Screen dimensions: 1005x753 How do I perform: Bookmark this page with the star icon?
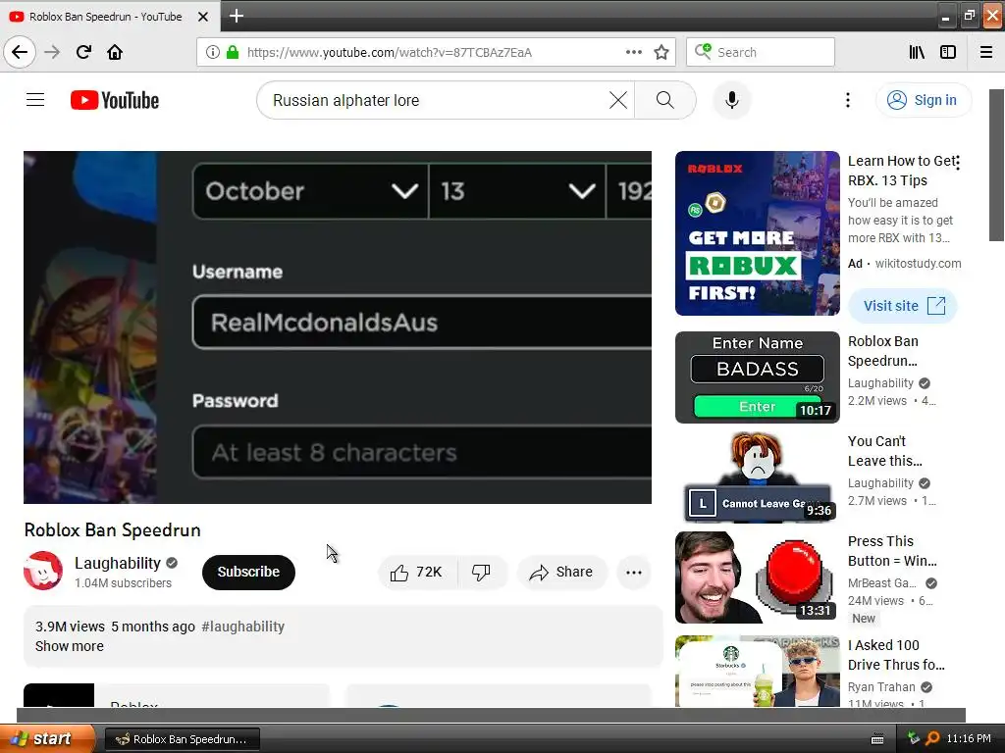[661, 52]
